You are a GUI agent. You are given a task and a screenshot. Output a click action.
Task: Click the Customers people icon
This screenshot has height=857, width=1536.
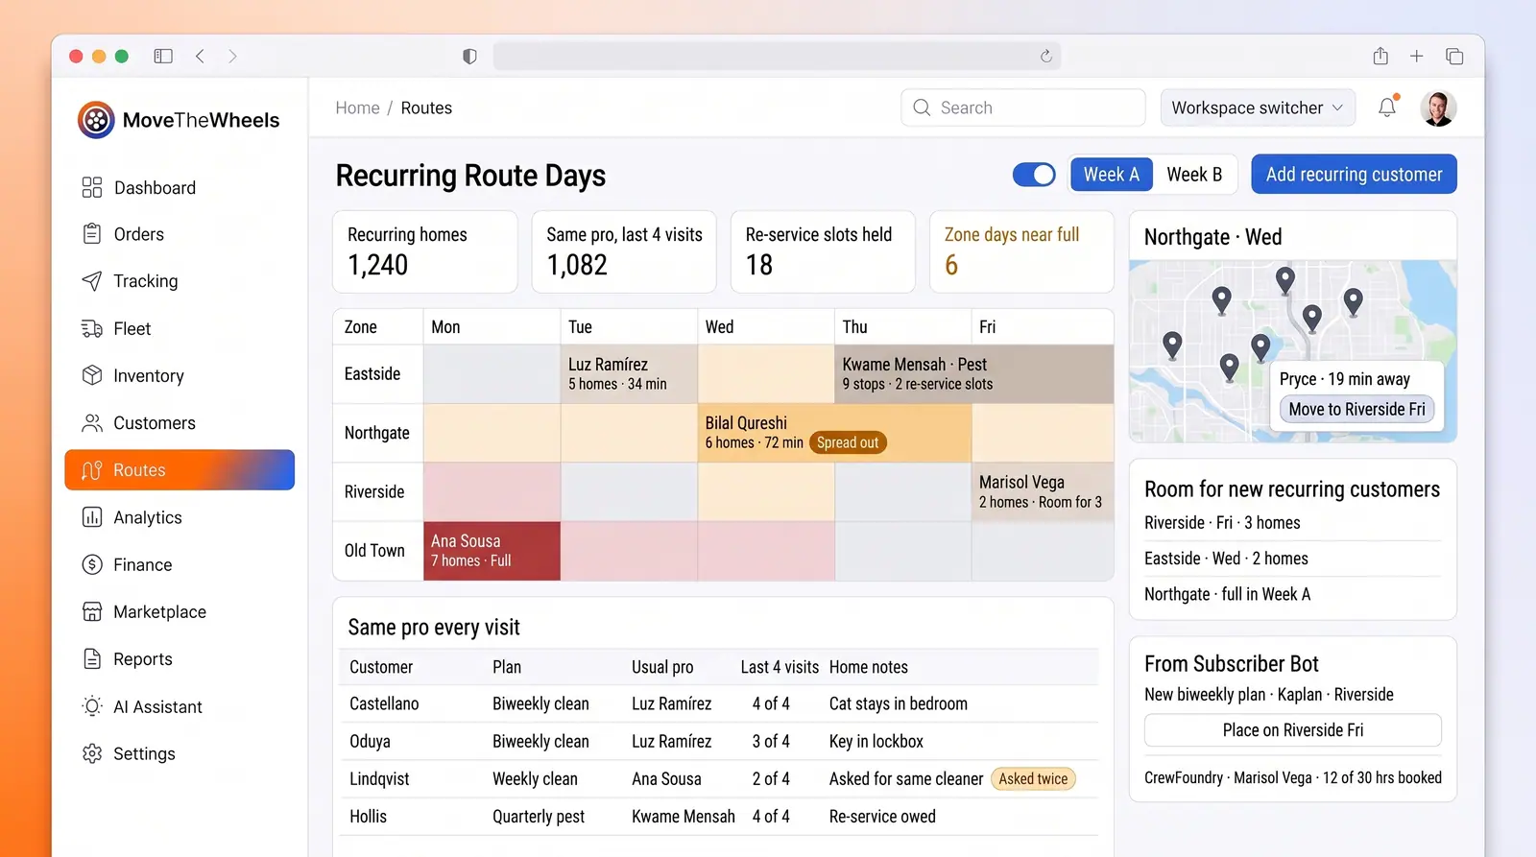tap(92, 423)
